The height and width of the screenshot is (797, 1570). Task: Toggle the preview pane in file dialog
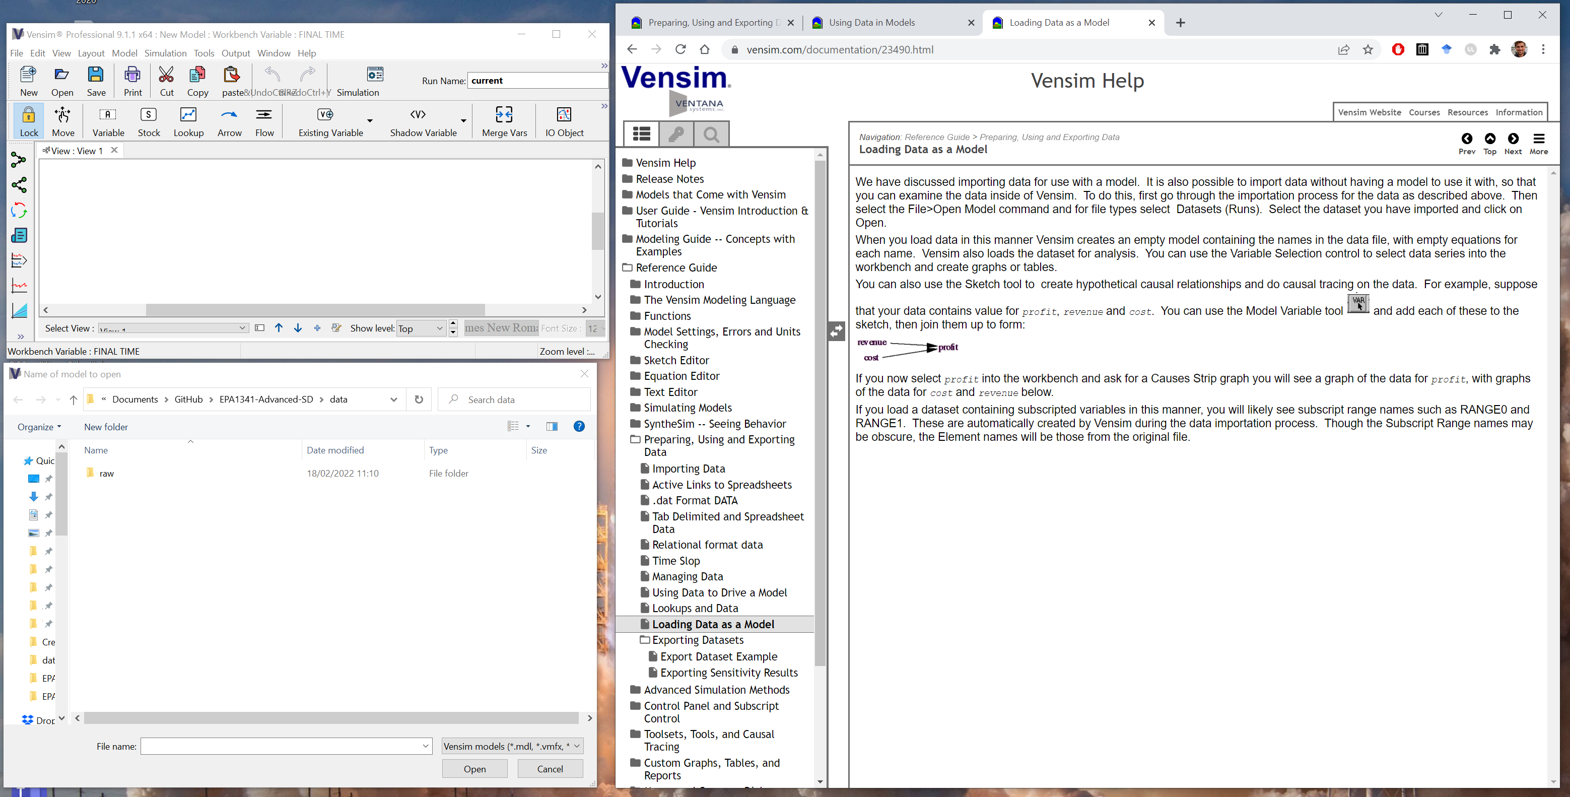(552, 426)
